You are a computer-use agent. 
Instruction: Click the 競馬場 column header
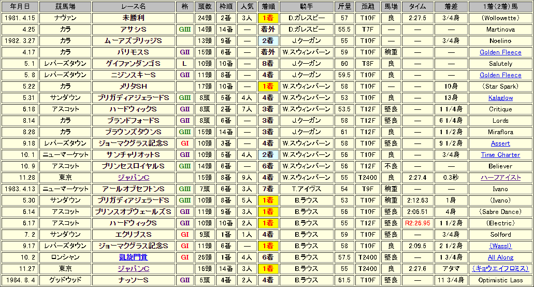[65, 6]
